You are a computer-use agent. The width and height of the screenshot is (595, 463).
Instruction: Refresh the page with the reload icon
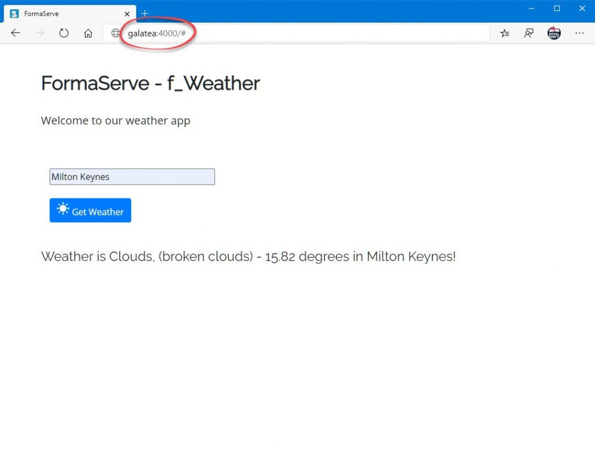point(64,33)
